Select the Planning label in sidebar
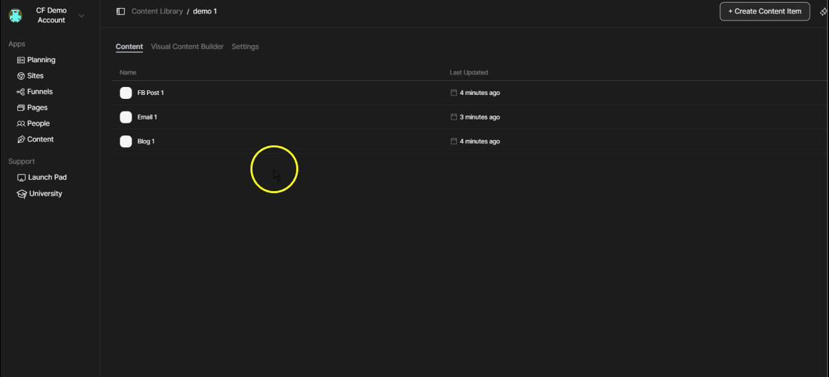Viewport: 829px width, 377px height. point(41,60)
